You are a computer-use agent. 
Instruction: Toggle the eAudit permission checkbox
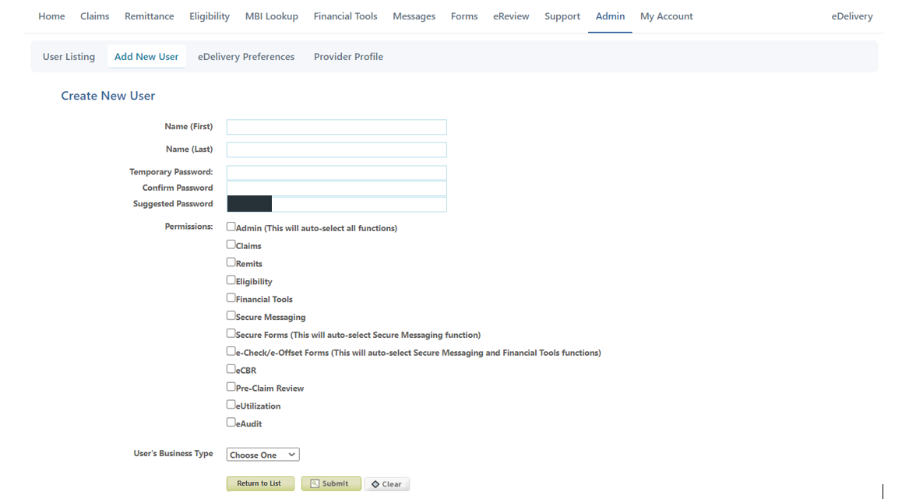click(x=231, y=423)
